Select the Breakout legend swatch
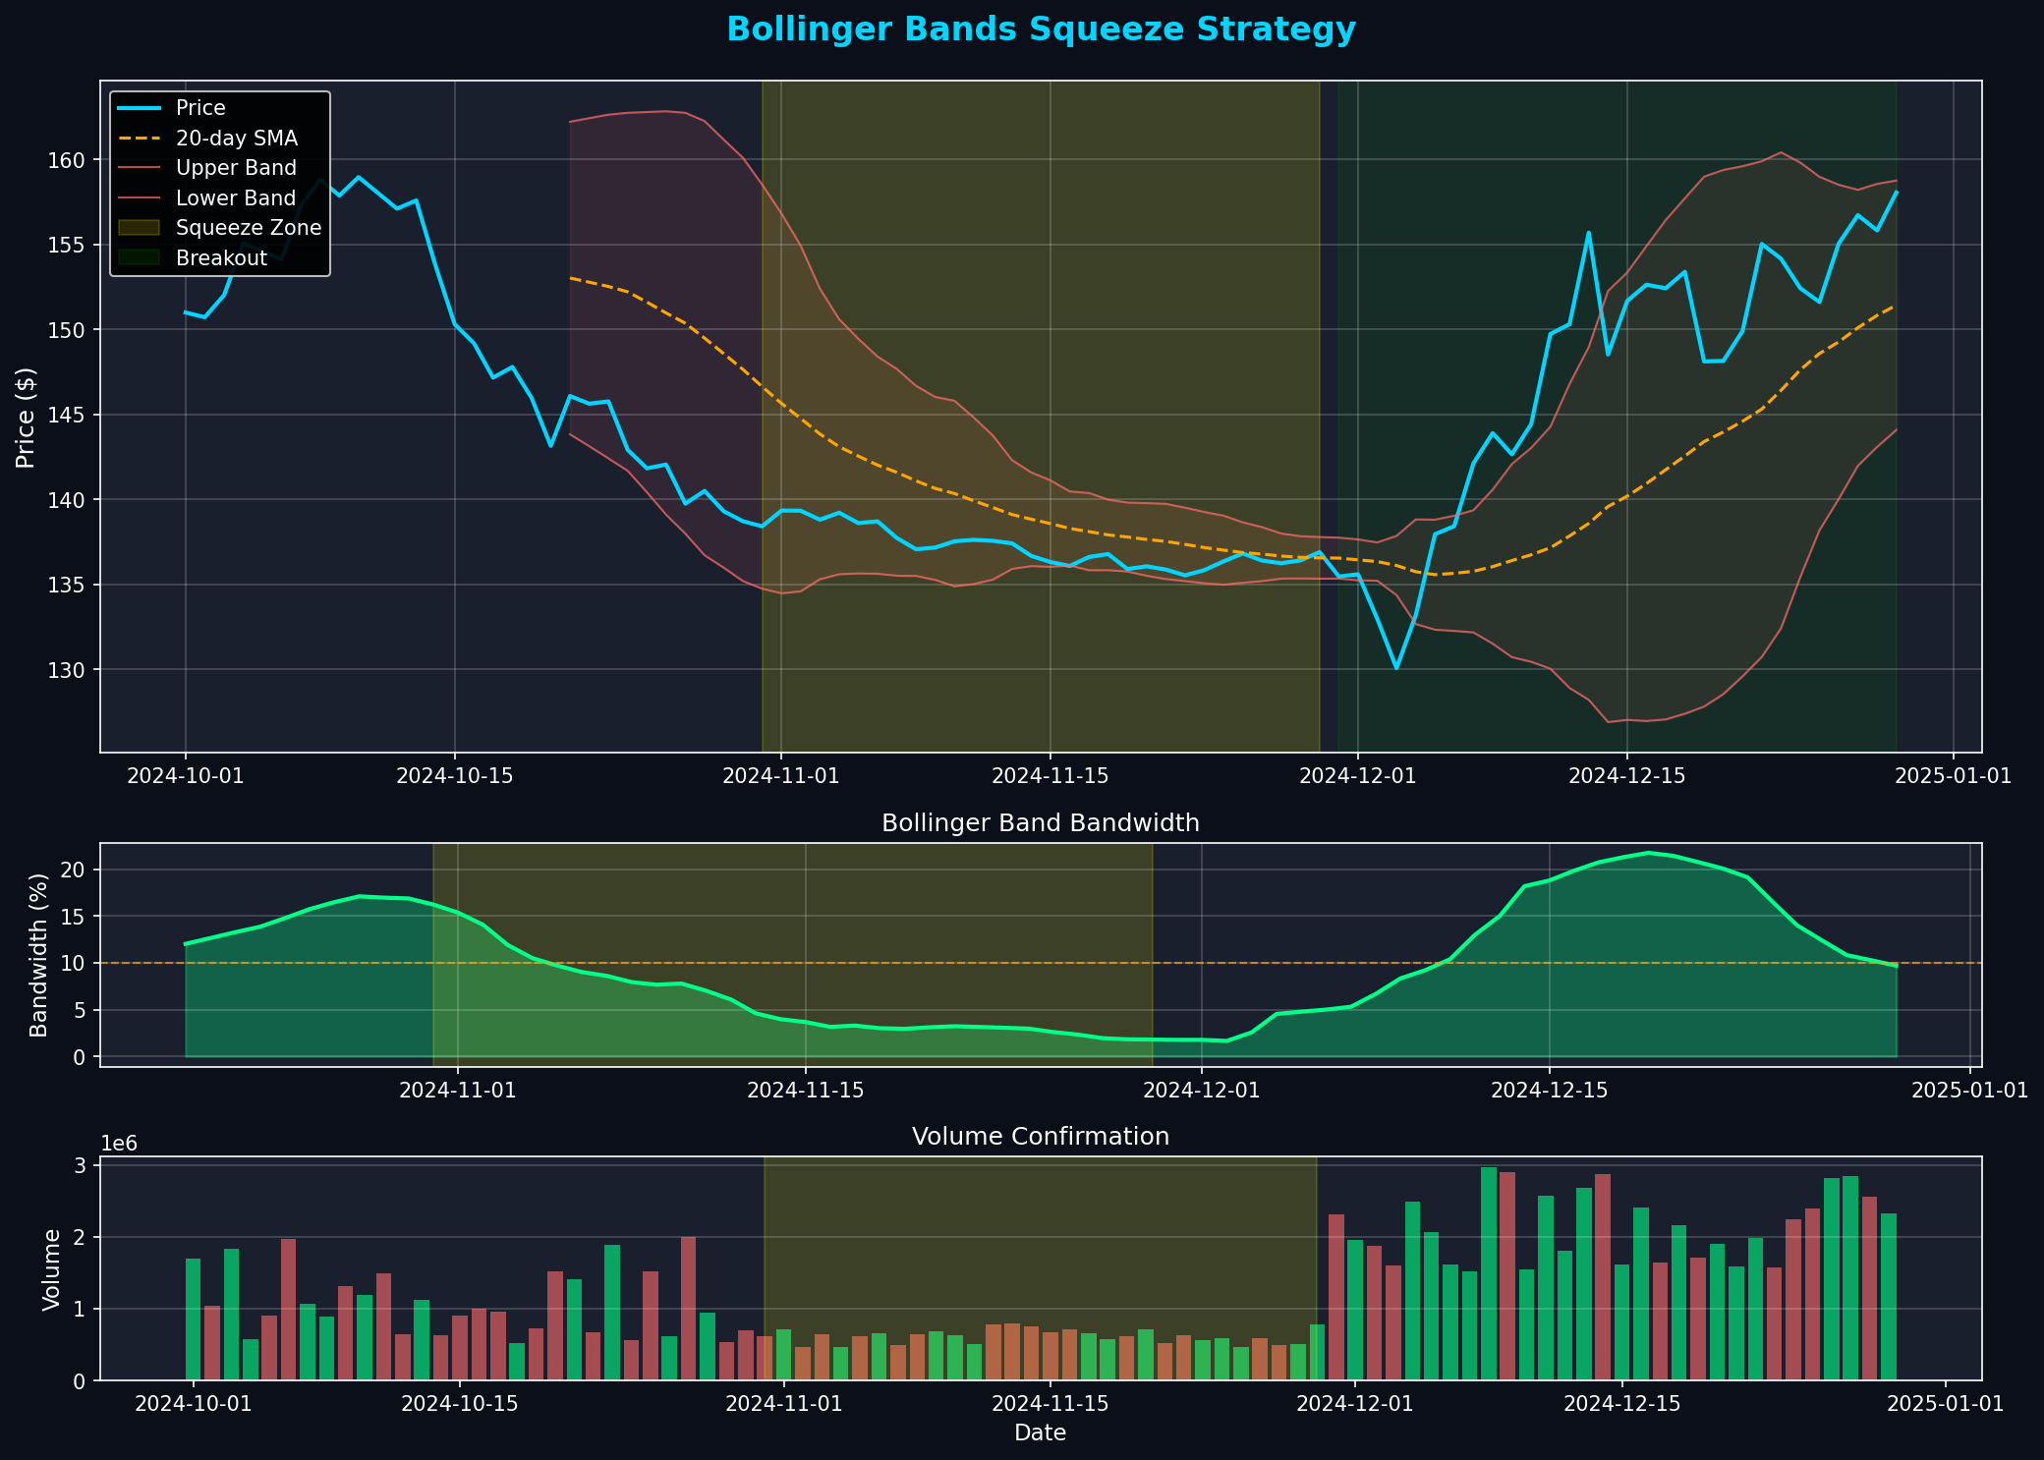 pos(142,258)
